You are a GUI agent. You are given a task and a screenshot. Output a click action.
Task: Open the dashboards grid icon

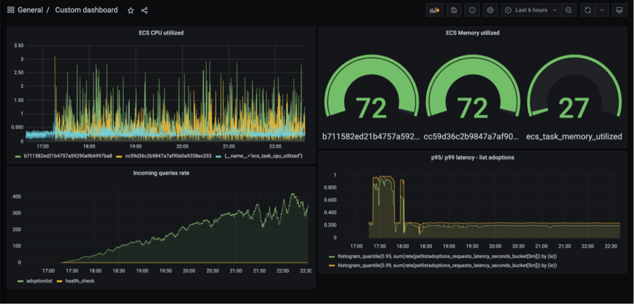[x=11, y=10]
